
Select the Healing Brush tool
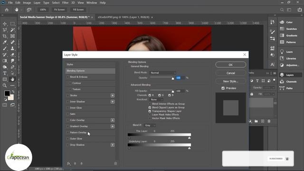pyautogui.click(x=12, y=42)
